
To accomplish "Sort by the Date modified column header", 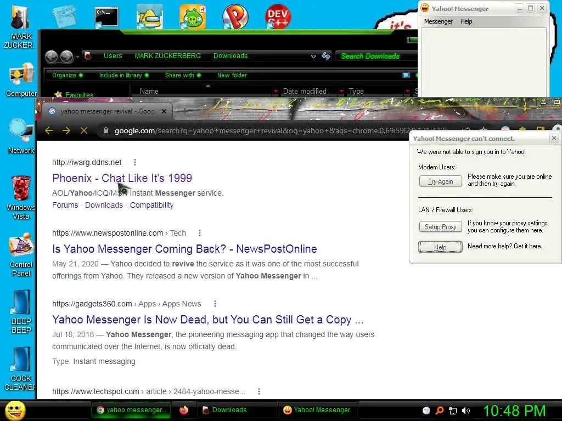I will coord(305,92).
